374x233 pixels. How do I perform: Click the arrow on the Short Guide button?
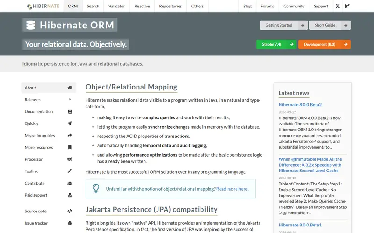click(345, 25)
